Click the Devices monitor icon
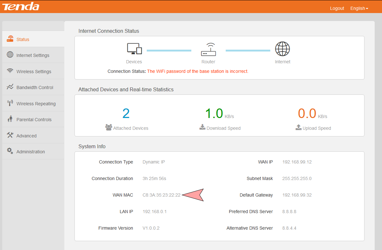 (134, 49)
